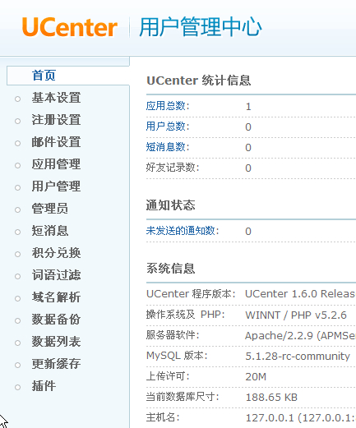Click the 主机名 label
The height and width of the screenshot is (428, 356).
click(x=163, y=417)
